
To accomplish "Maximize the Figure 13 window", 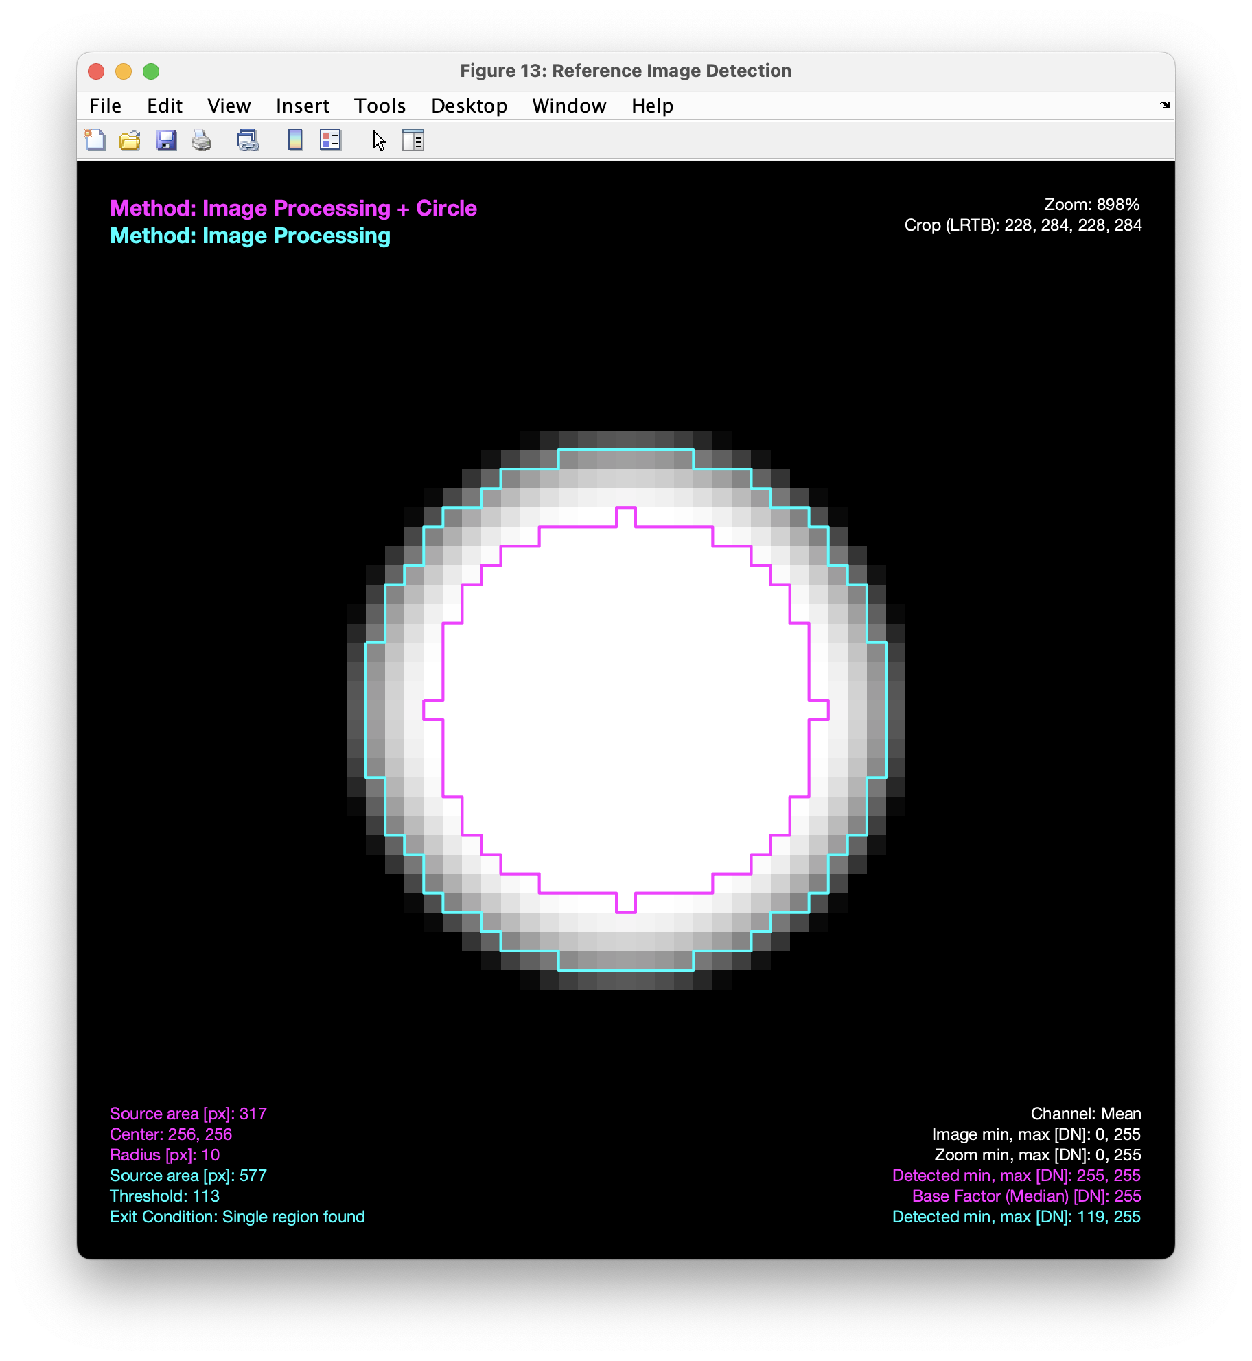I will (x=151, y=71).
